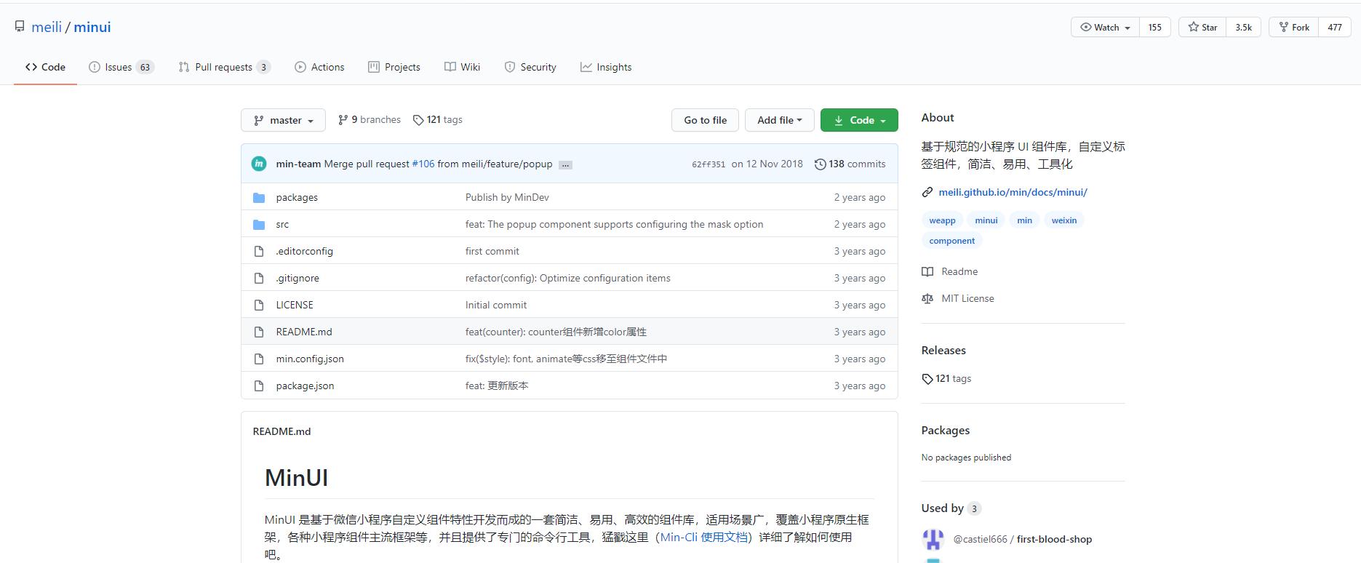1361x563 pixels.
Task: View the 121 tags link near the branch selector
Action: [x=438, y=119]
